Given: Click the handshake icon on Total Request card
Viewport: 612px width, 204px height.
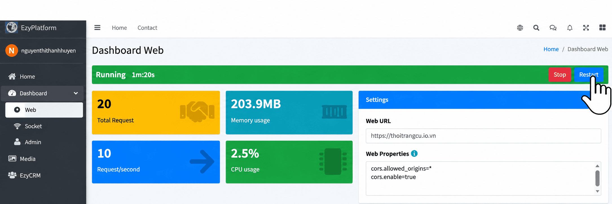Looking at the screenshot, I should [197, 111].
